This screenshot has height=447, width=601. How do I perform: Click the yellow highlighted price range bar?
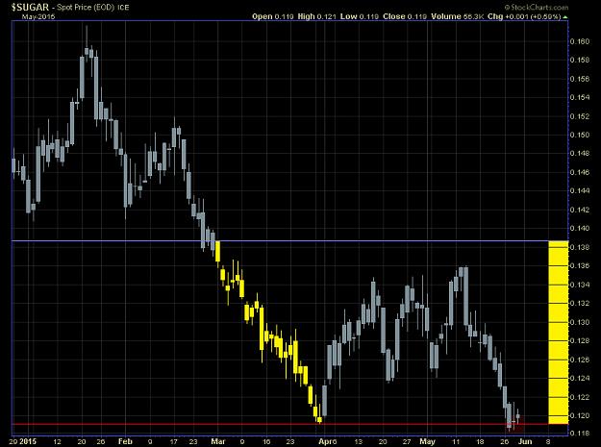click(559, 332)
